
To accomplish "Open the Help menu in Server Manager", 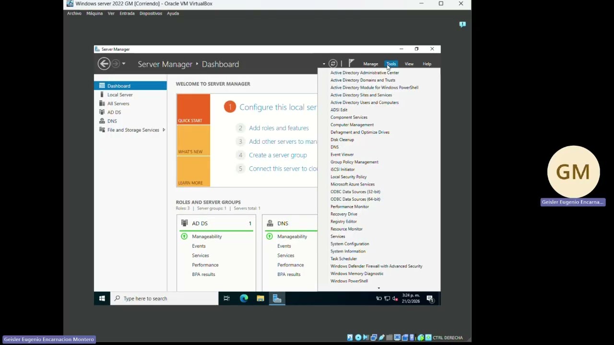I will click(x=427, y=64).
